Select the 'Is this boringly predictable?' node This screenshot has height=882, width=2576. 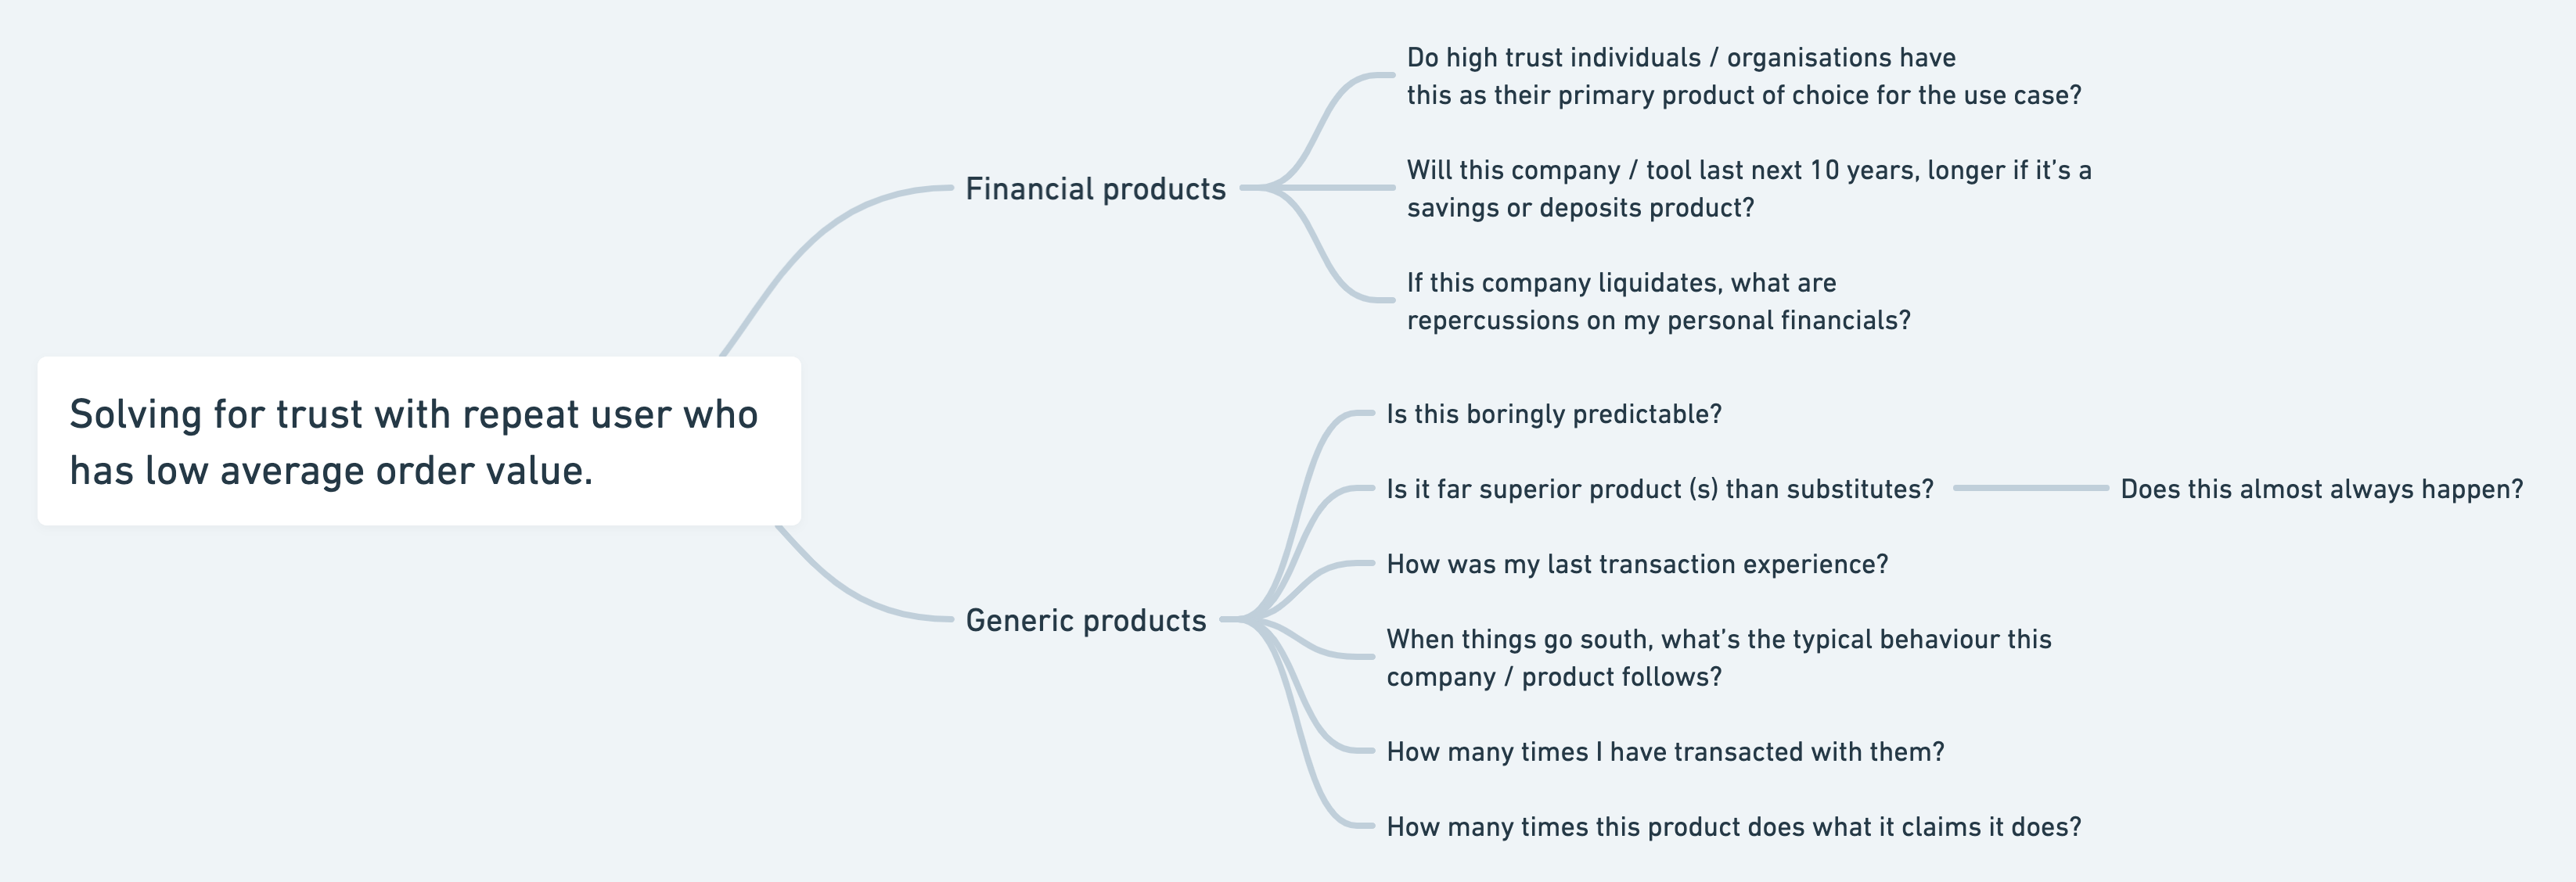(1553, 414)
